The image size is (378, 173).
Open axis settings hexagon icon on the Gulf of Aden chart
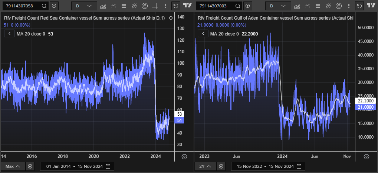[367, 157]
